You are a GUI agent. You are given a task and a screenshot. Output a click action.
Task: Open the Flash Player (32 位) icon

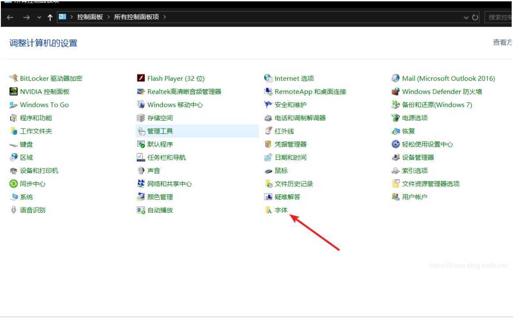click(141, 78)
